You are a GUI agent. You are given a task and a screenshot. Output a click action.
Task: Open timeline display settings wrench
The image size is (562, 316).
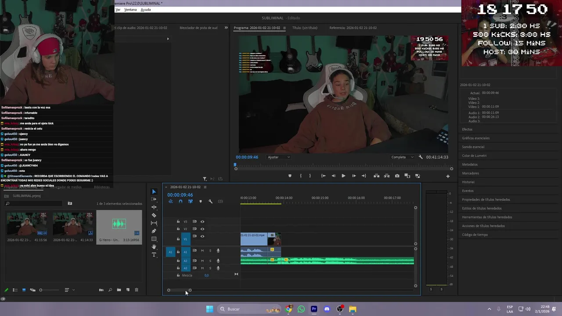[210, 201]
